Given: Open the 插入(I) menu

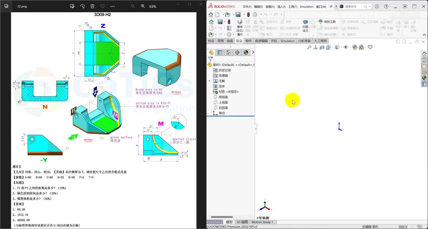Looking at the screenshot, I should [x=282, y=7].
